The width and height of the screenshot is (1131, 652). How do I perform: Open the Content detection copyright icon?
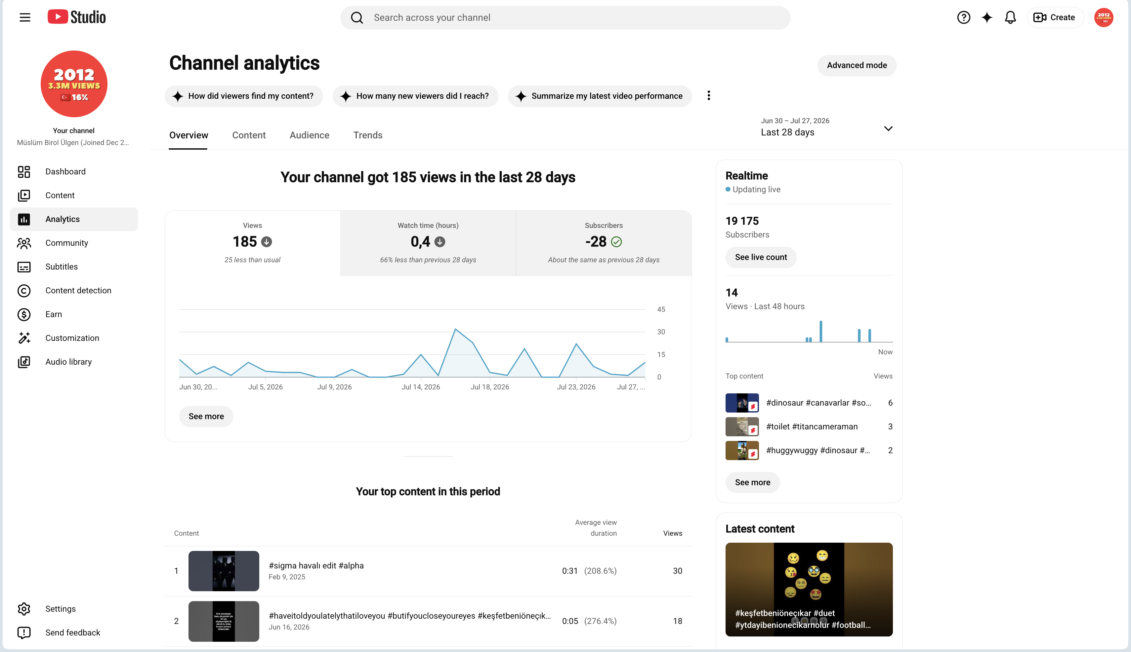[24, 291]
